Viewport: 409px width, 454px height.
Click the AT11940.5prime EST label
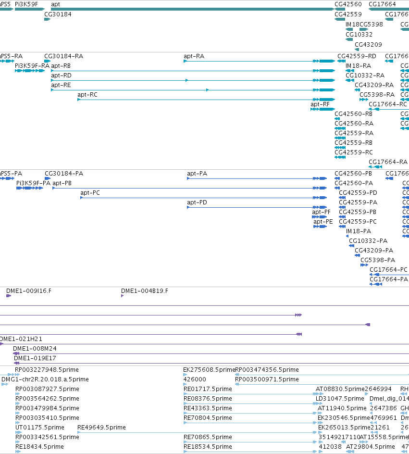(x=342, y=408)
